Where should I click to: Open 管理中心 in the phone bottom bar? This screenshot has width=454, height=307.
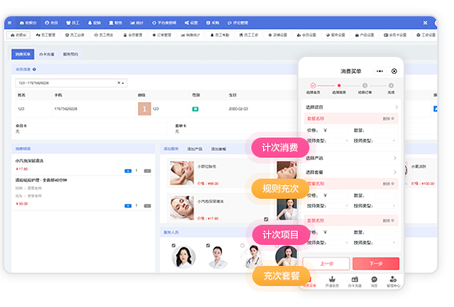393,282
